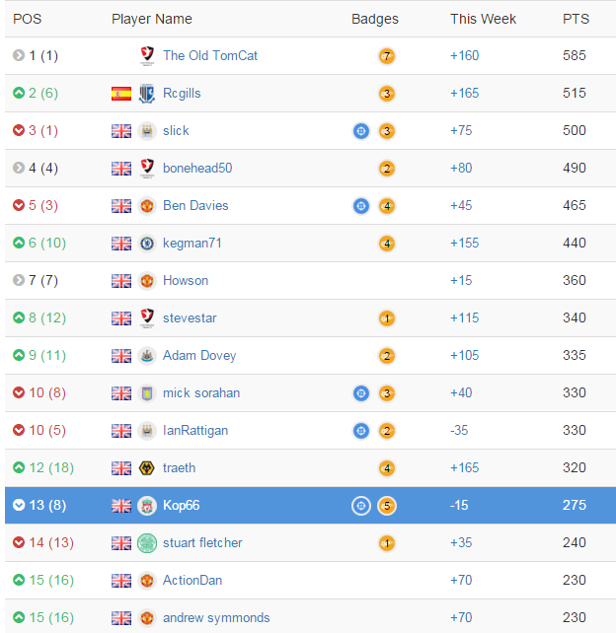Click the Badges column header
Image resolution: width=616 pixels, height=633 pixels.
pyautogui.click(x=375, y=19)
